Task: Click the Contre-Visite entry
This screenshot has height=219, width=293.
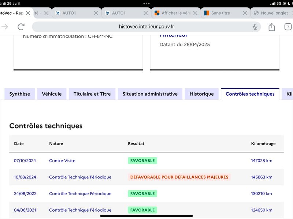Action: click(62, 161)
